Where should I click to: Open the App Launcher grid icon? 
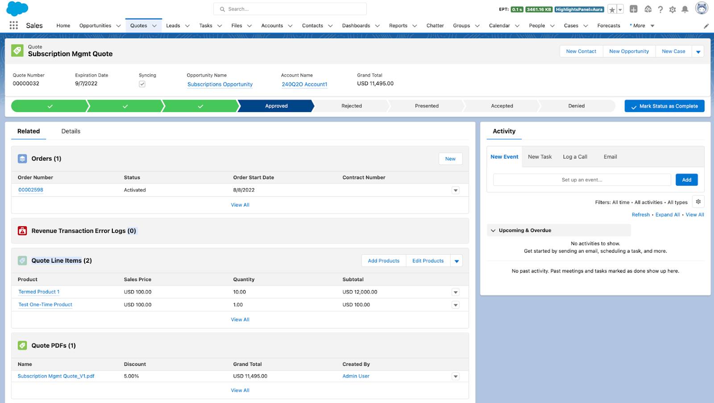tap(14, 25)
